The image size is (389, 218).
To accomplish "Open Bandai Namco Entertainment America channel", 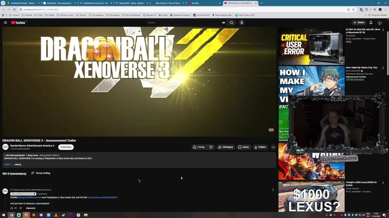I will (x=31, y=146).
